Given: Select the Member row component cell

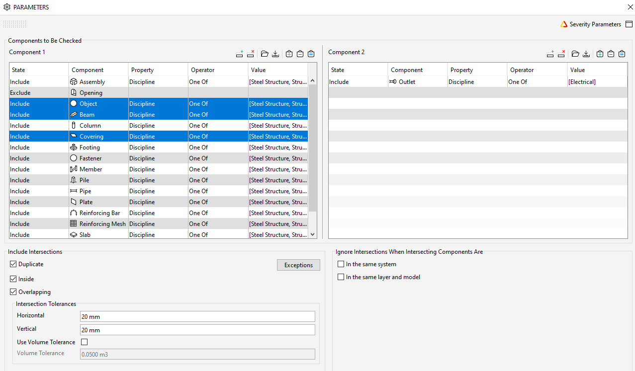Looking at the screenshot, I should coord(98,169).
